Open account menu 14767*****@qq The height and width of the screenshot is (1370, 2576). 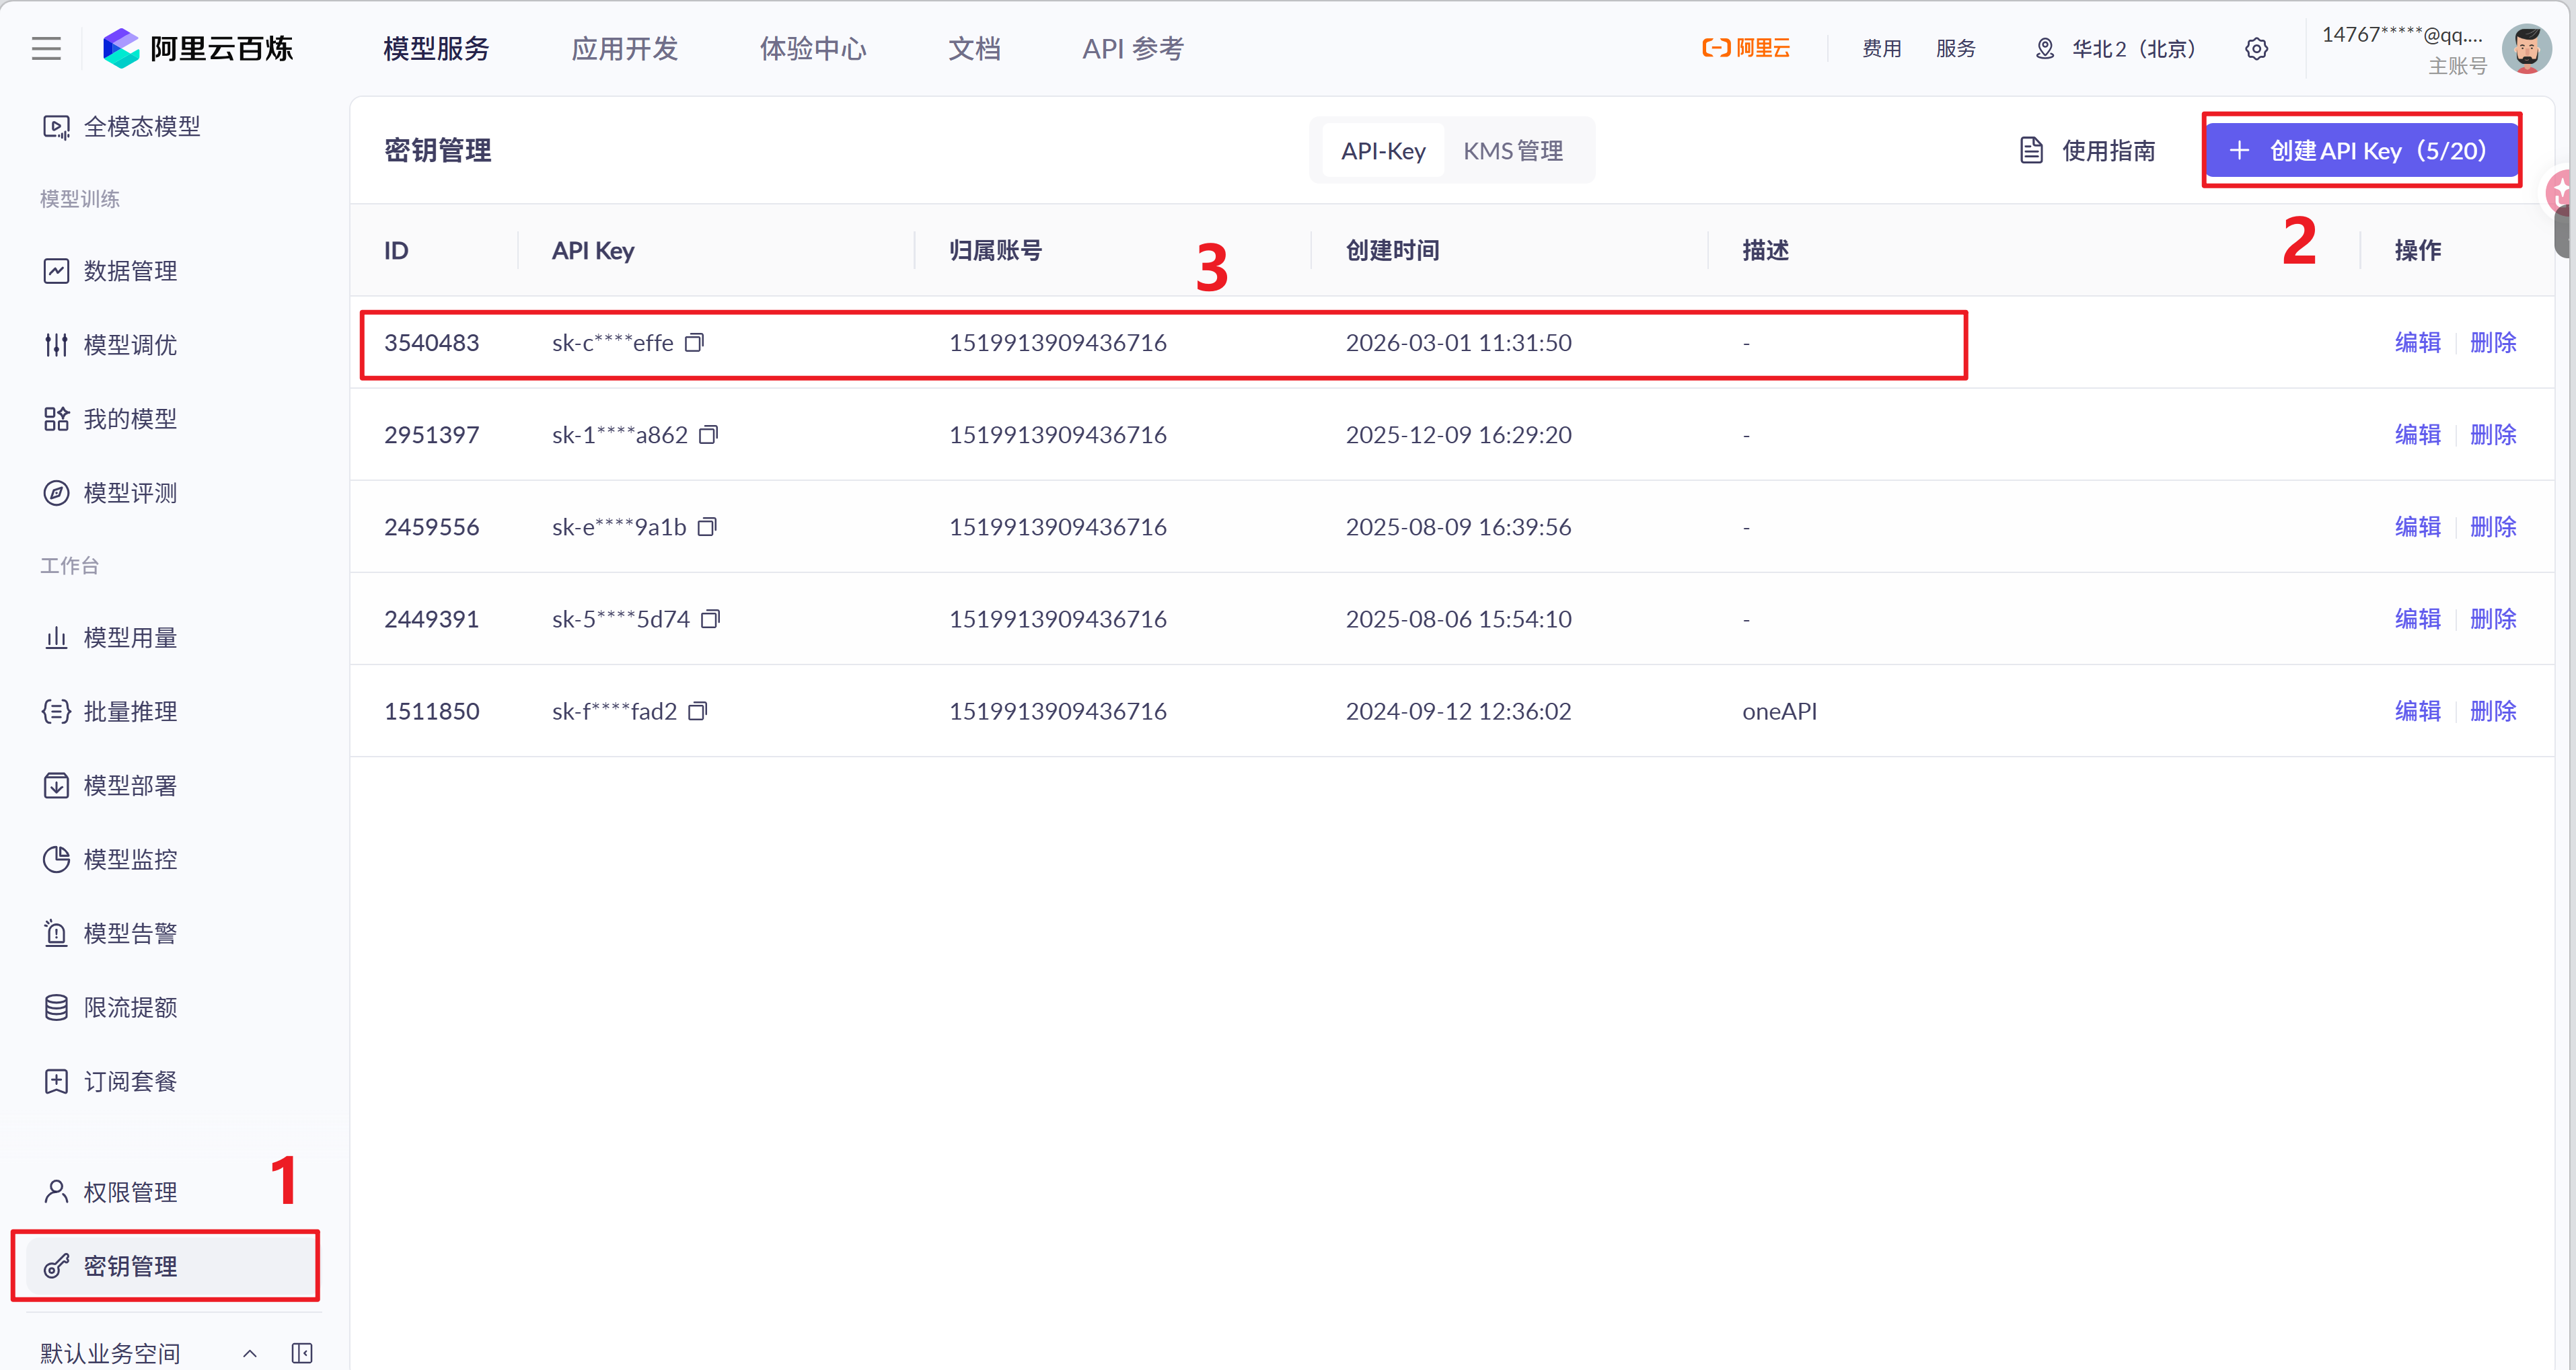click(x=2402, y=35)
